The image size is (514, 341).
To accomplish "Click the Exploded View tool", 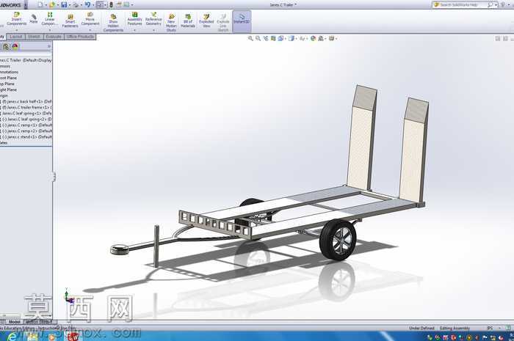I will (x=206, y=21).
